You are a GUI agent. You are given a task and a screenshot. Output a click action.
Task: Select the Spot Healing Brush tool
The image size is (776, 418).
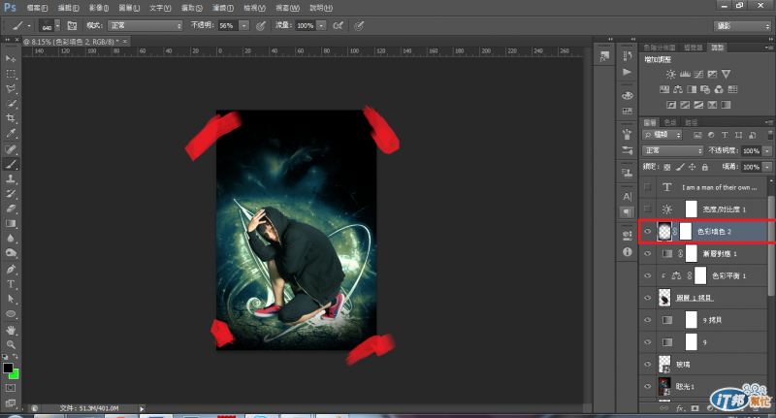pyautogui.click(x=11, y=149)
